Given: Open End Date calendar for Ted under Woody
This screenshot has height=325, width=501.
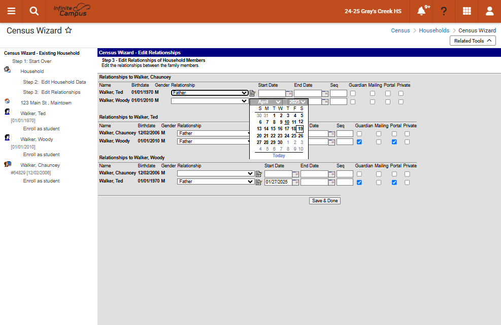Looking at the screenshot, I should point(331,183).
